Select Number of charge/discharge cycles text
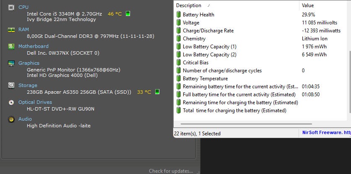This screenshot has height=174, width=351. point(222,71)
